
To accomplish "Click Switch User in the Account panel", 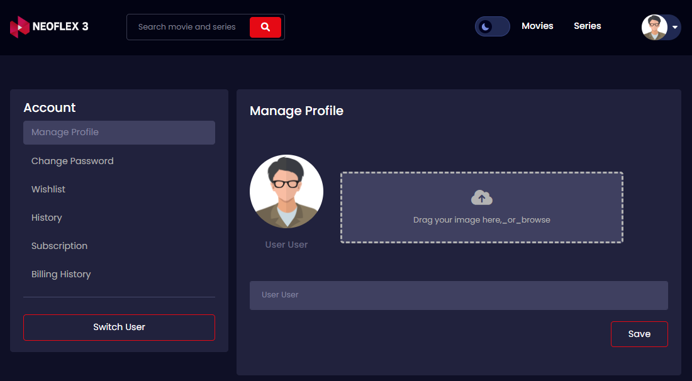I will coord(119,327).
